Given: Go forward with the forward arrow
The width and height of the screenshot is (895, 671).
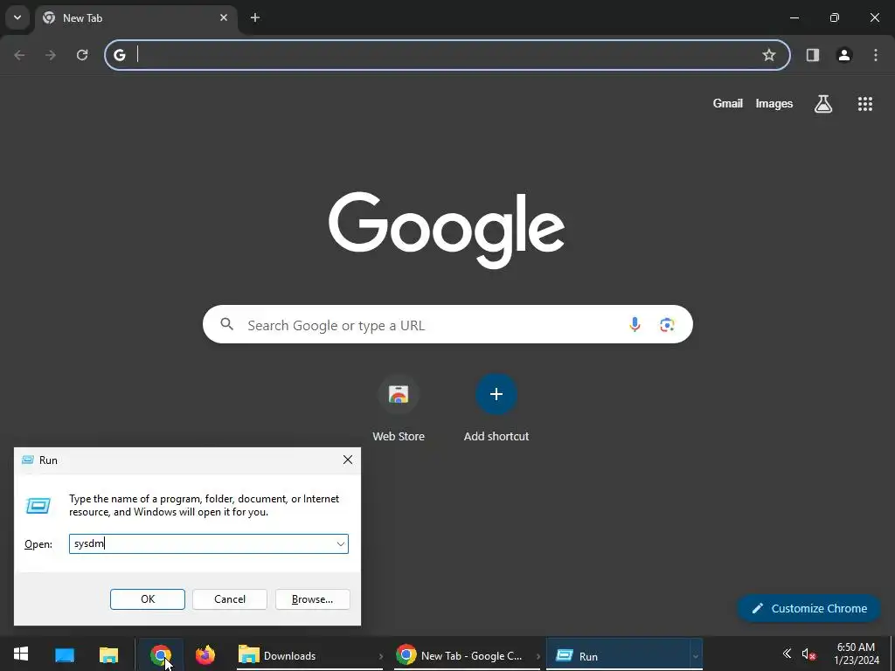Looking at the screenshot, I should coord(51,55).
